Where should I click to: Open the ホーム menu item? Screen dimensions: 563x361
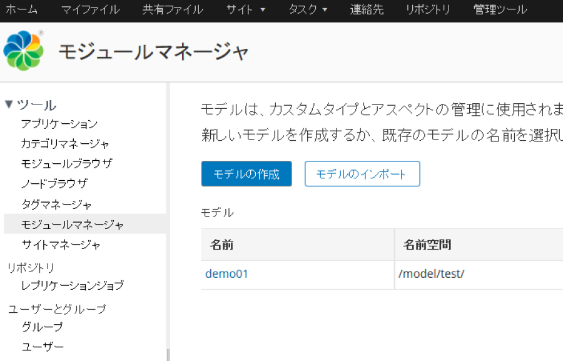point(21,10)
